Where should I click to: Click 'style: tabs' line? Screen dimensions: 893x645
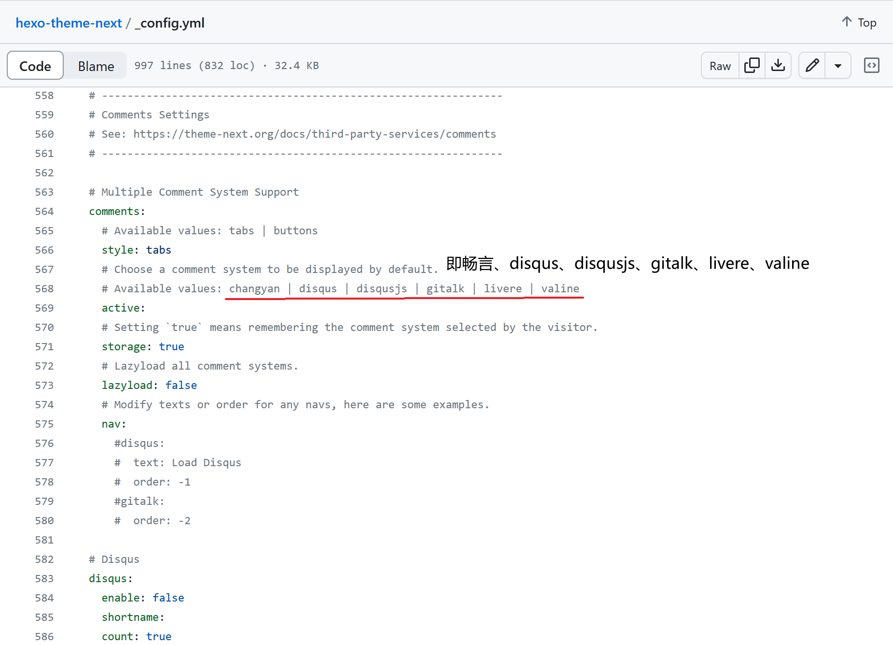click(x=137, y=250)
